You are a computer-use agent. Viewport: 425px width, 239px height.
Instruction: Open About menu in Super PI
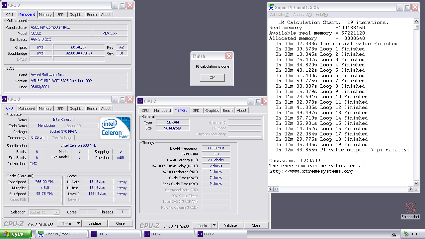302,15
